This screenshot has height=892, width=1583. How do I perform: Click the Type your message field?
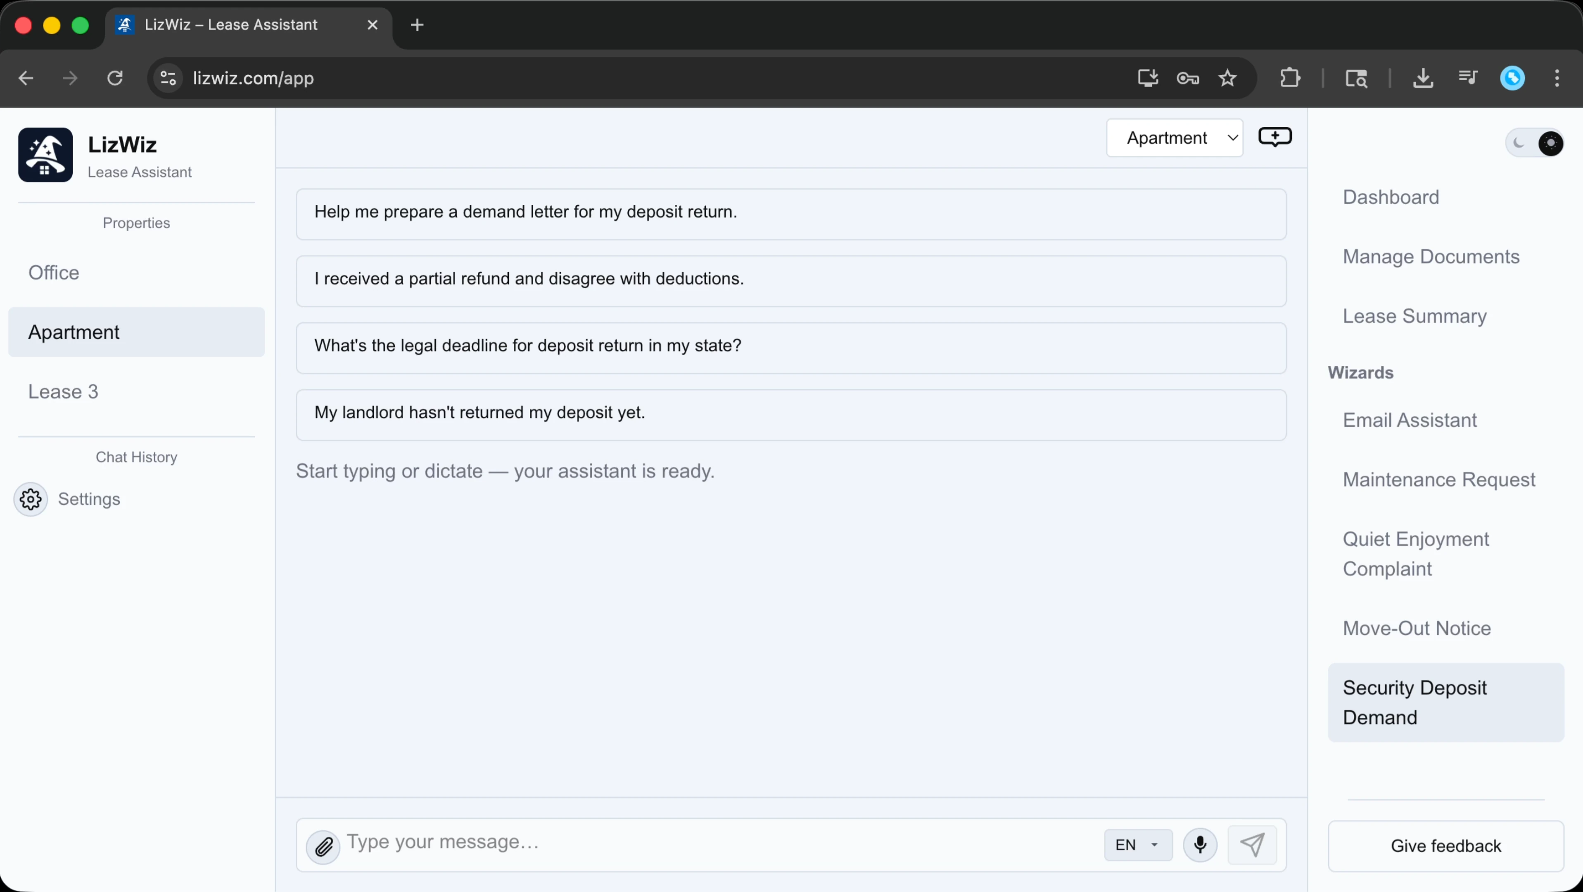point(719,842)
